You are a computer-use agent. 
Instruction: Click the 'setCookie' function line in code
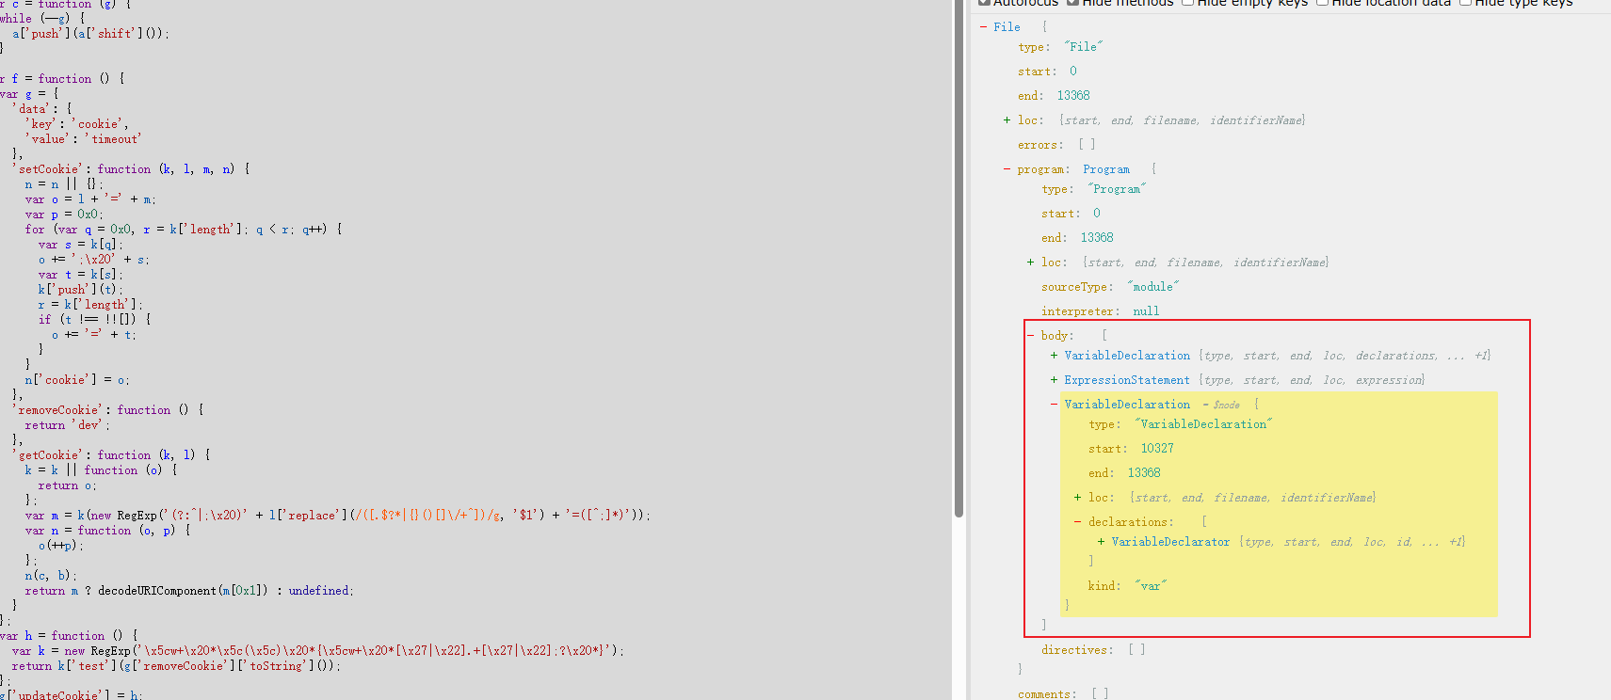click(131, 169)
